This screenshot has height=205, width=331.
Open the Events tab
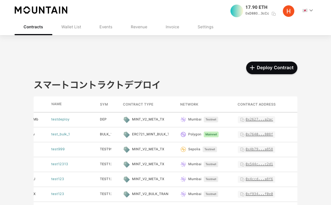coord(106,27)
